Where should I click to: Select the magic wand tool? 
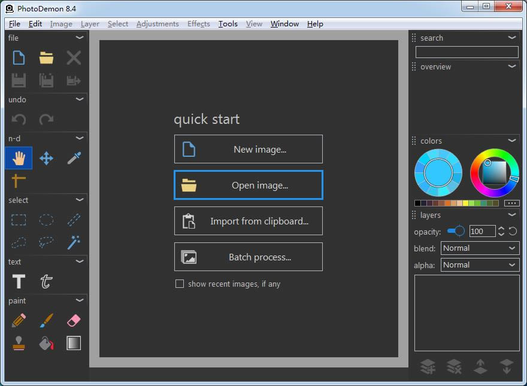(x=74, y=242)
